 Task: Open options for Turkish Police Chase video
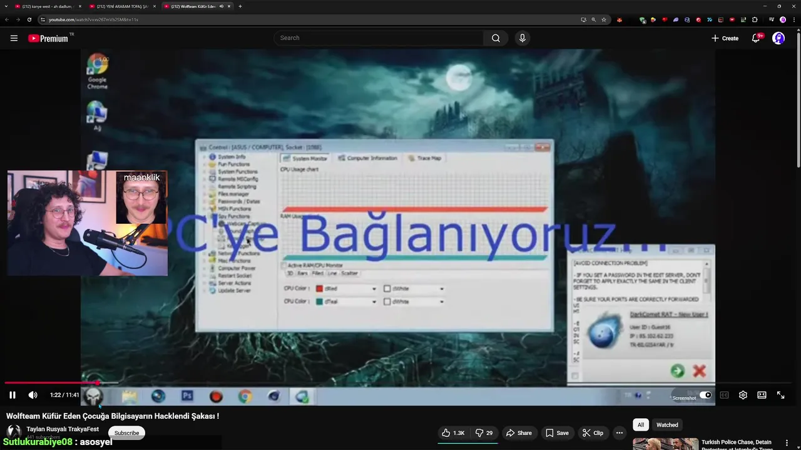coord(787,443)
